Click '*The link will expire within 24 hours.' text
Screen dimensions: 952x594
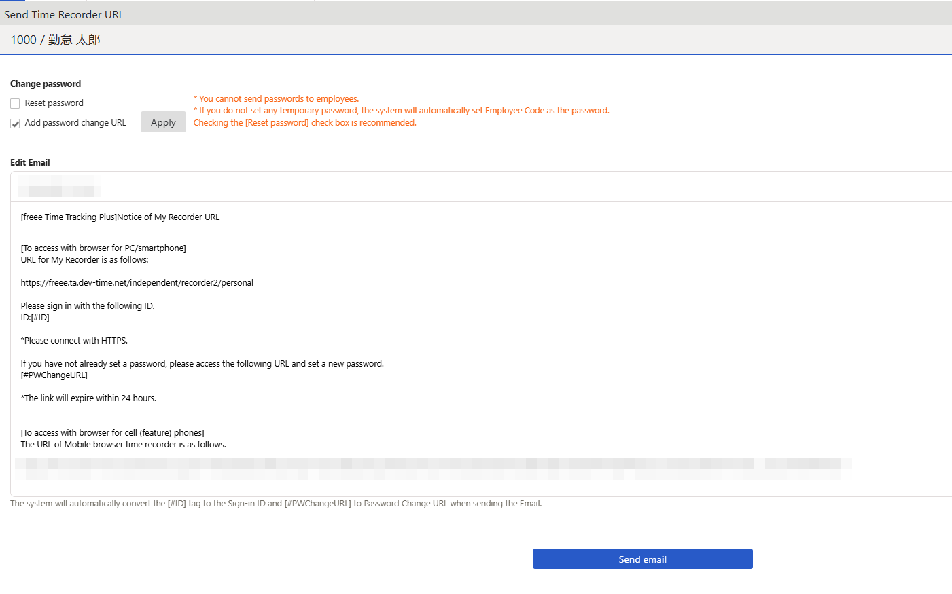coord(88,398)
